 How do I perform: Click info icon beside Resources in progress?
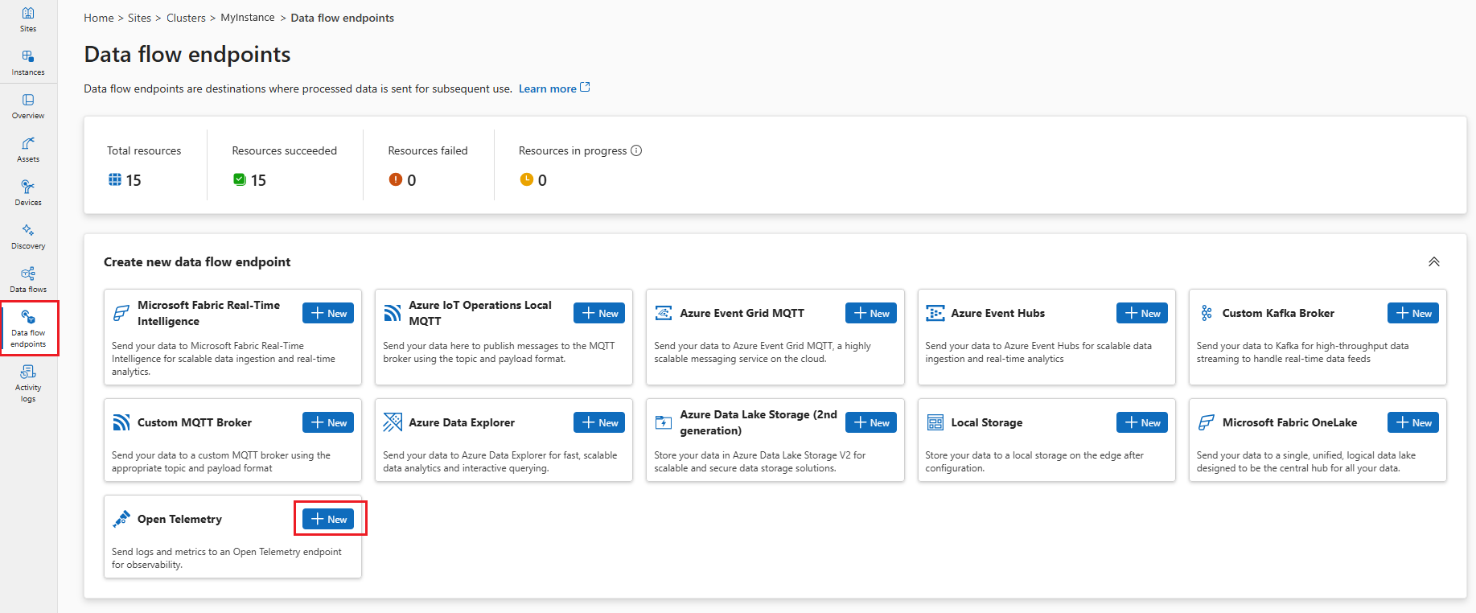click(x=636, y=150)
